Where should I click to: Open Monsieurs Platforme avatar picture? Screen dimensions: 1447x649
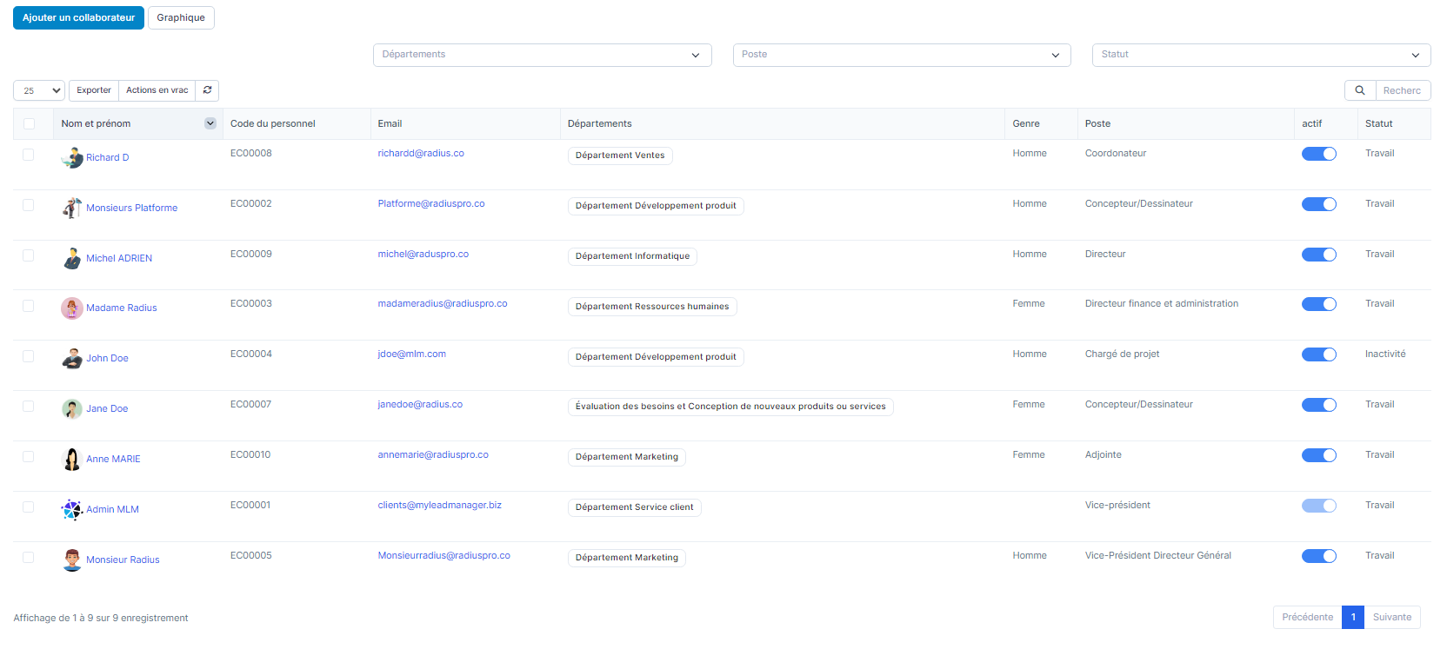click(x=72, y=209)
